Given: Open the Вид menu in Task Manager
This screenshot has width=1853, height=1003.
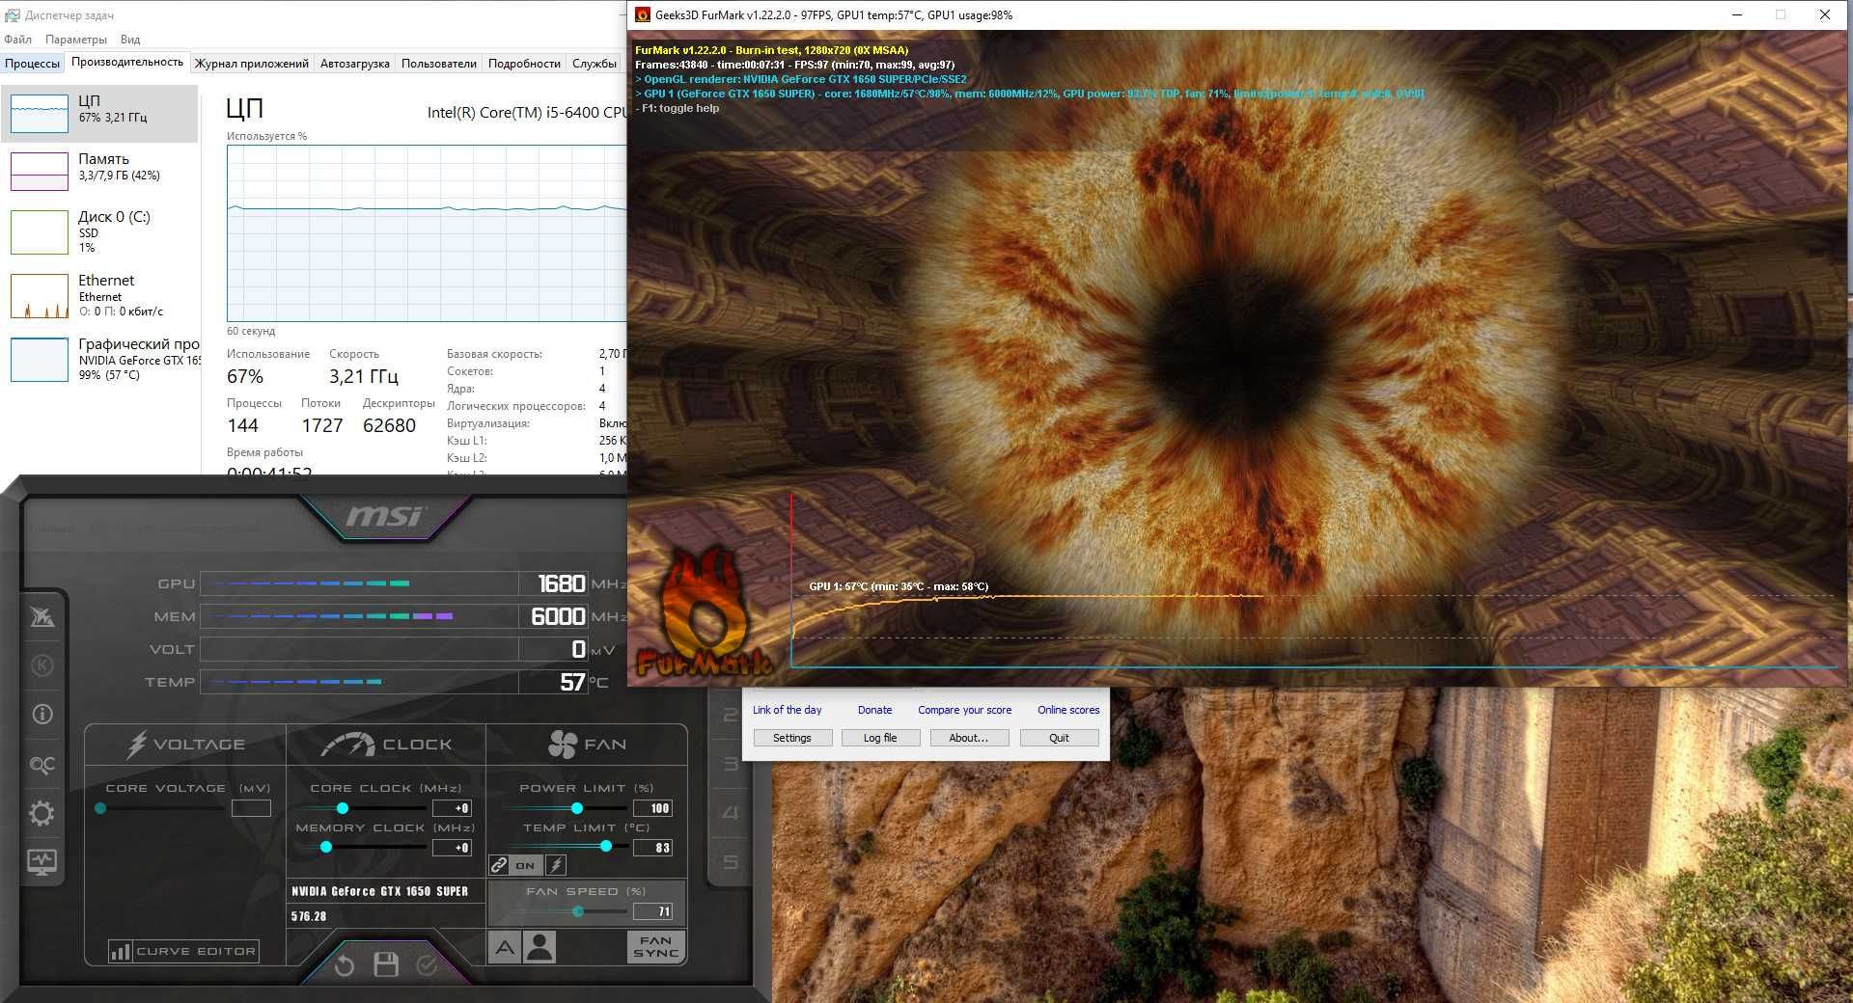Looking at the screenshot, I should 130,40.
